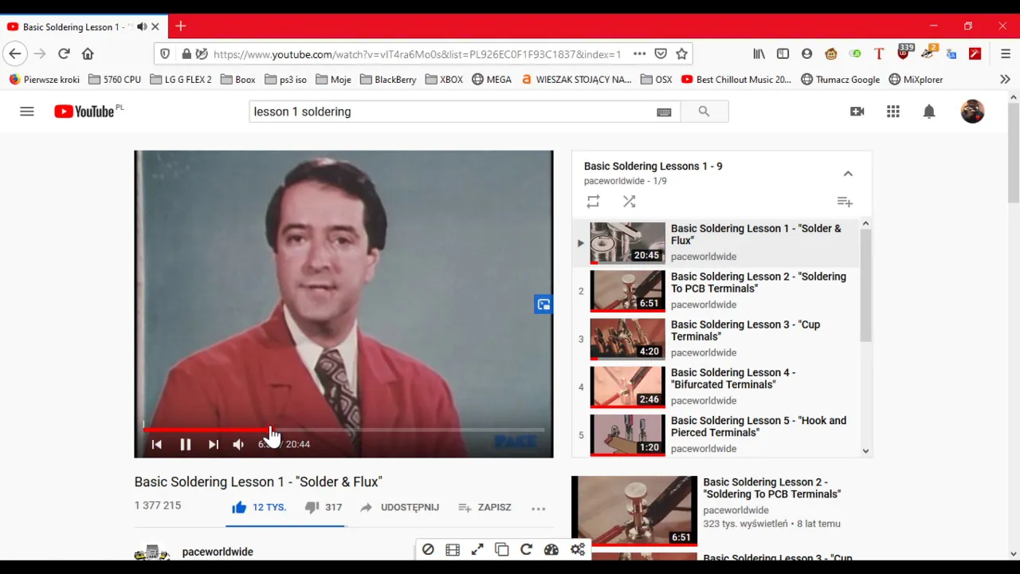Image resolution: width=1020 pixels, height=574 pixels.
Task: Open page actions three-dot menu in address bar
Action: click(x=639, y=54)
